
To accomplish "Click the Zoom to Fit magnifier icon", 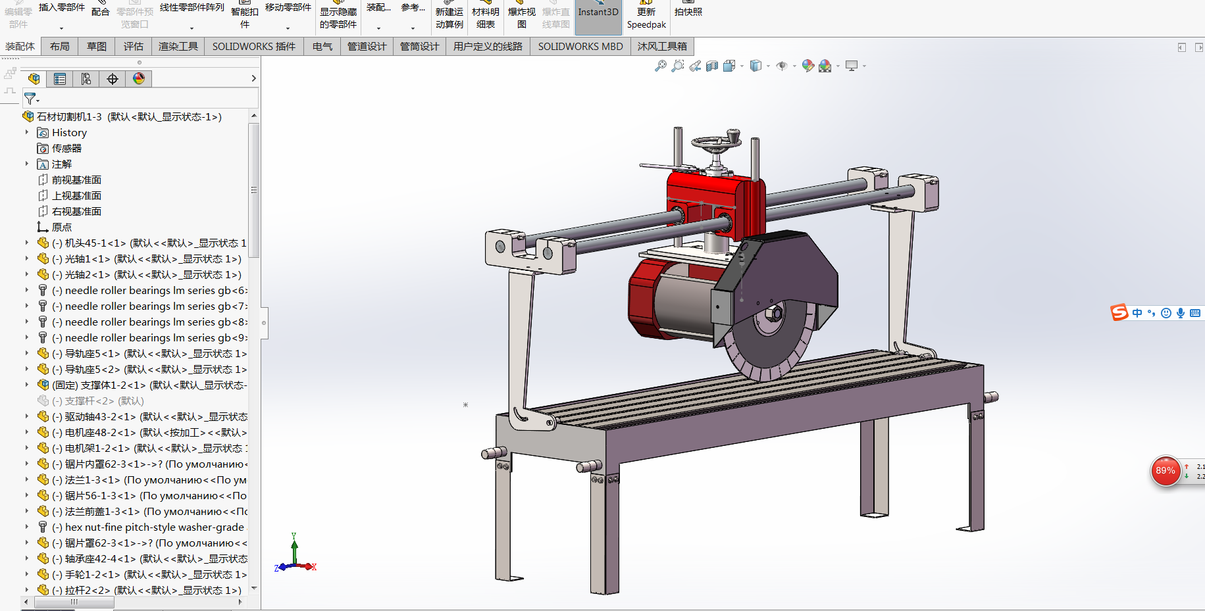I will point(661,66).
